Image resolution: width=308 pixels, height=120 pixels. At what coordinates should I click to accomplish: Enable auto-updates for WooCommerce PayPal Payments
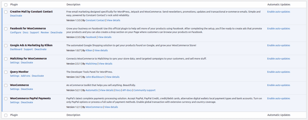279,99
